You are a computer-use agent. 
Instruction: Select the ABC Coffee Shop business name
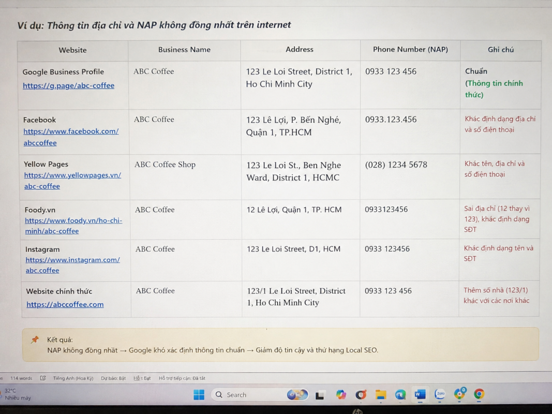tap(165, 165)
